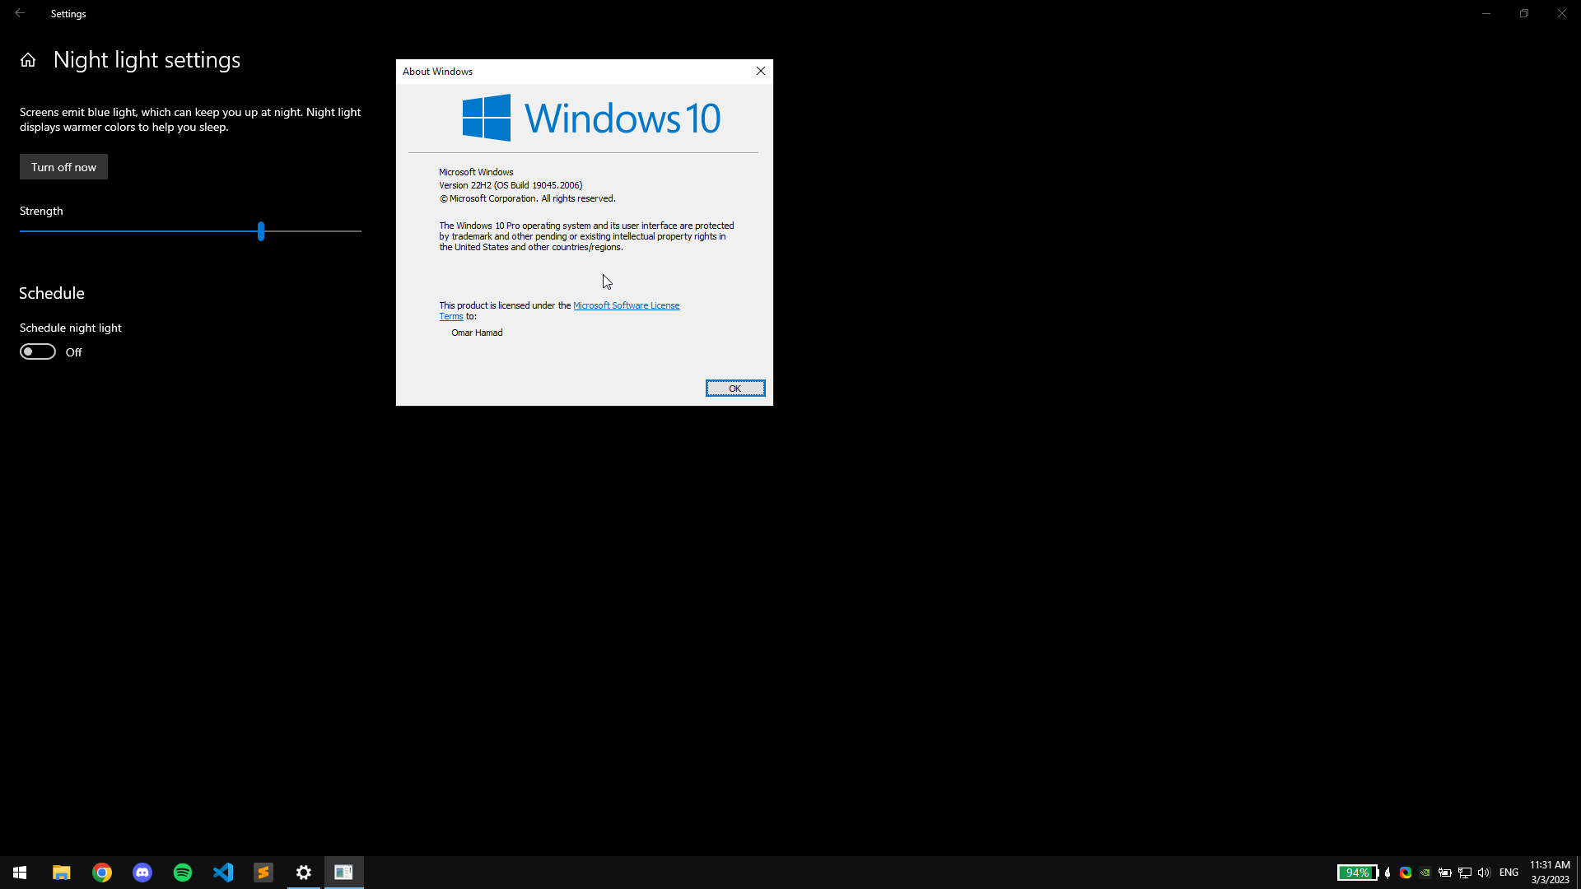
Task: Select the winver taskbar button
Action: click(344, 873)
